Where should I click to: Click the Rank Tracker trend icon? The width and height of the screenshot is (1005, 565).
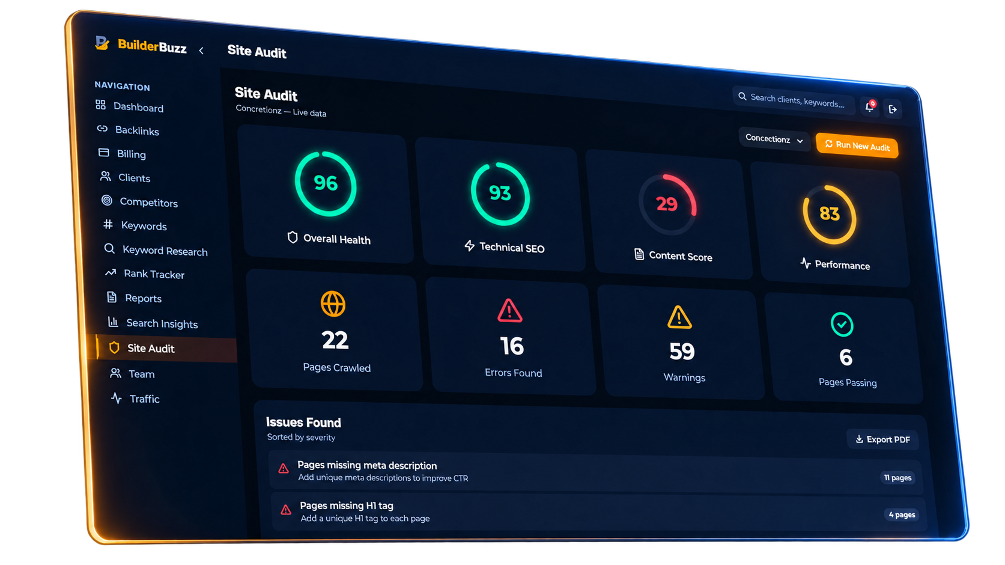pos(111,272)
